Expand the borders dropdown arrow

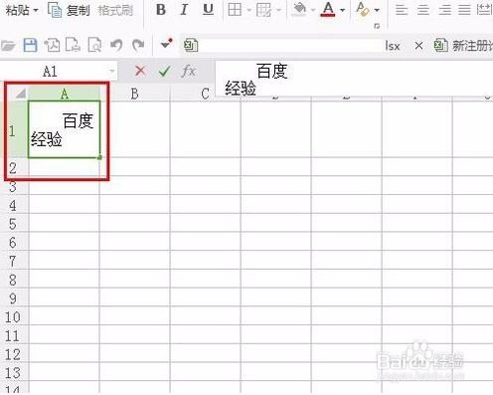pyautogui.click(x=248, y=10)
